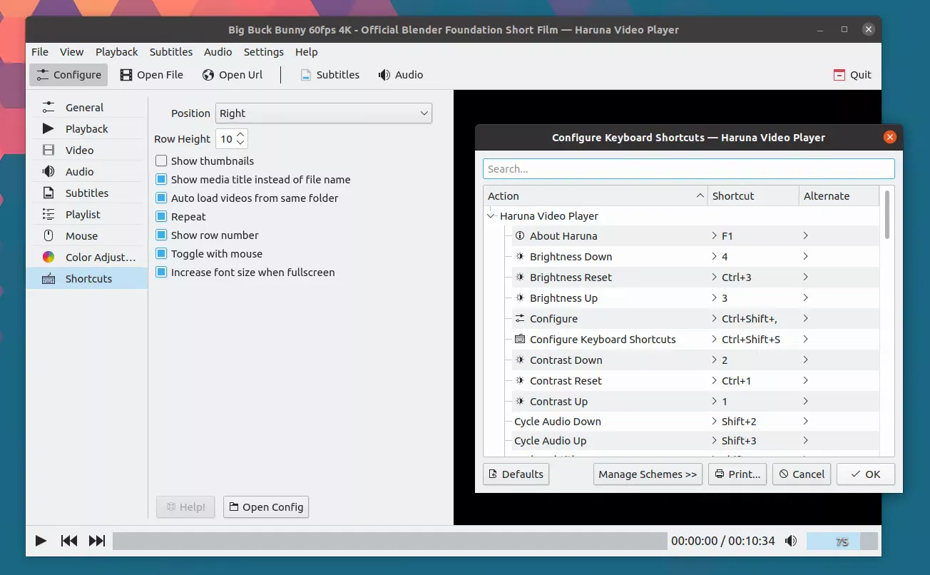
Task: Click the Manage Schemes button
Action: (647, 474)
